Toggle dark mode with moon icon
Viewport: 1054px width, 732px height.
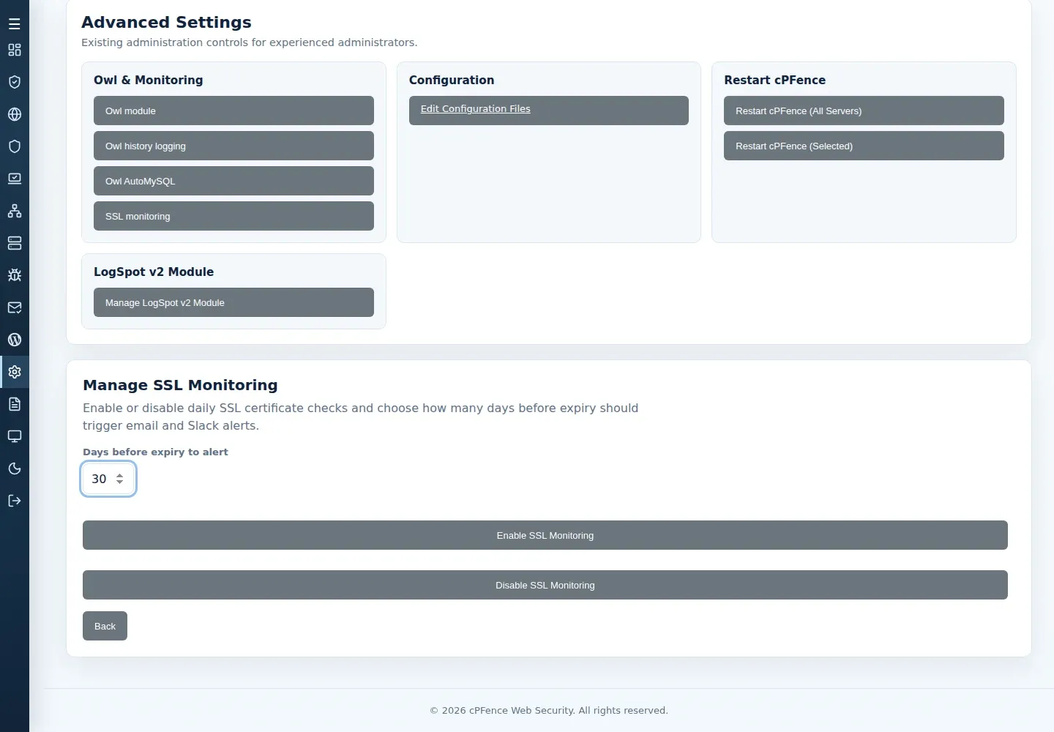15,468
